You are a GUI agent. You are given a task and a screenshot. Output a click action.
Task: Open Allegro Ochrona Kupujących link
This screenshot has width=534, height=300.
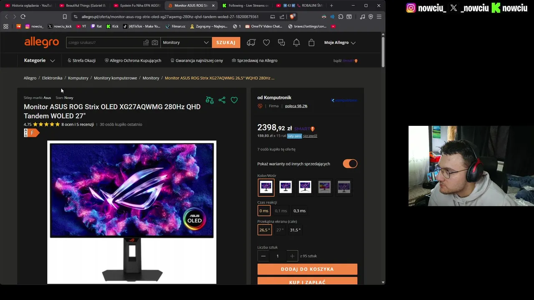pyautogui.click(x=133, y=60)
